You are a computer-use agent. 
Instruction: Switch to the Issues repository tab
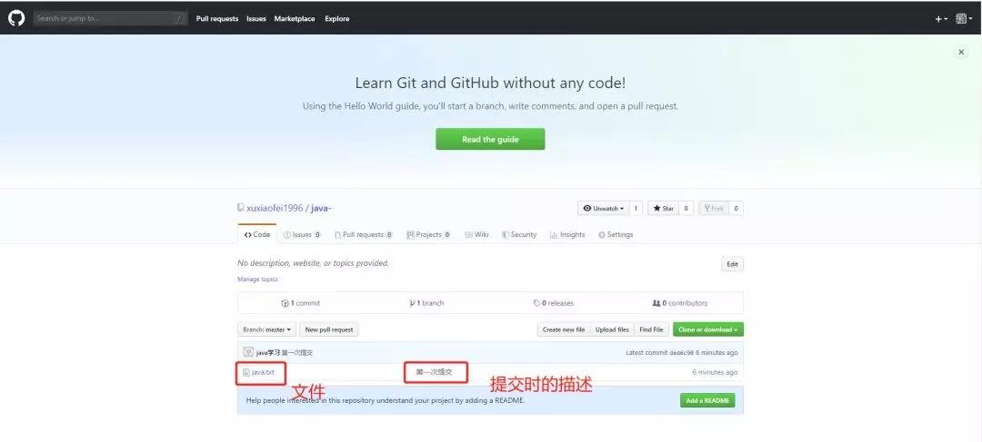pos(302,234)
